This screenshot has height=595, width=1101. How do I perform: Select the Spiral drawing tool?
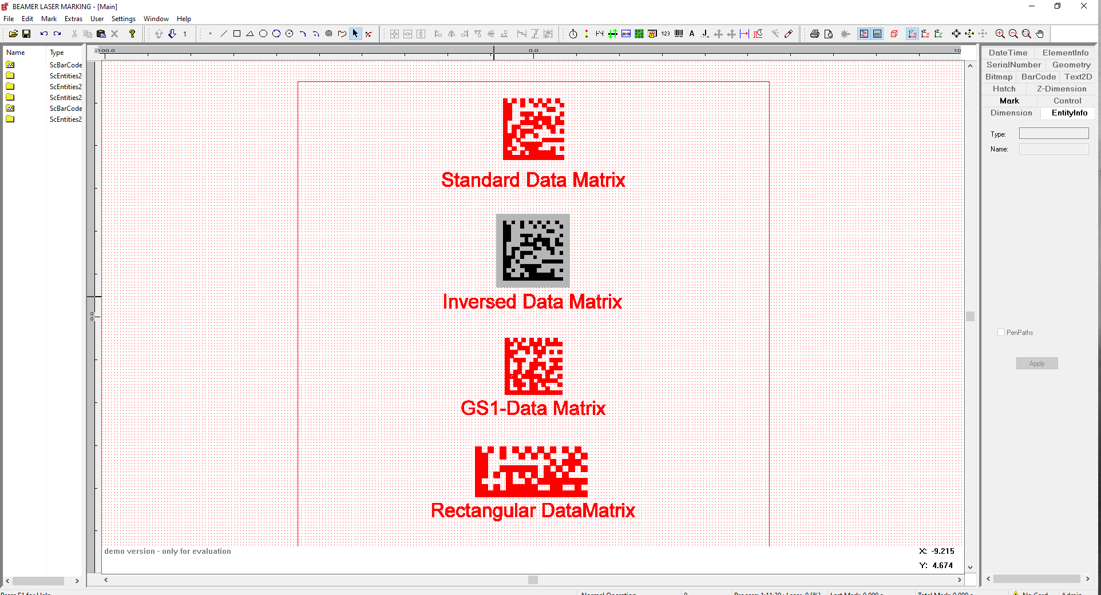click(328, 34)
